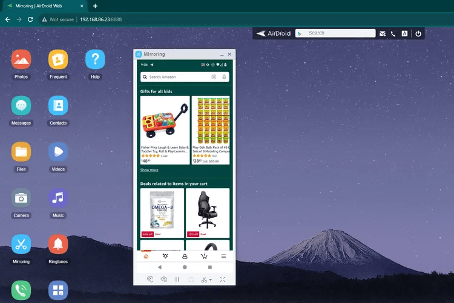The image size is (454, 303).
Task: Open the gaming chair deal
Action: click(208, 213)
